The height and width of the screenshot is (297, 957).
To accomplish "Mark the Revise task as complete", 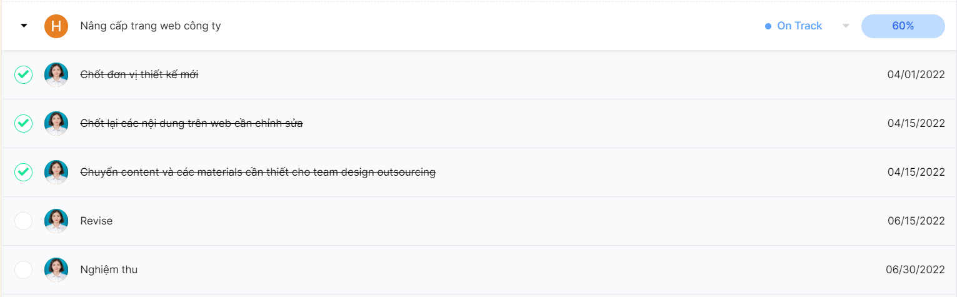I will (x=23, y=221).
